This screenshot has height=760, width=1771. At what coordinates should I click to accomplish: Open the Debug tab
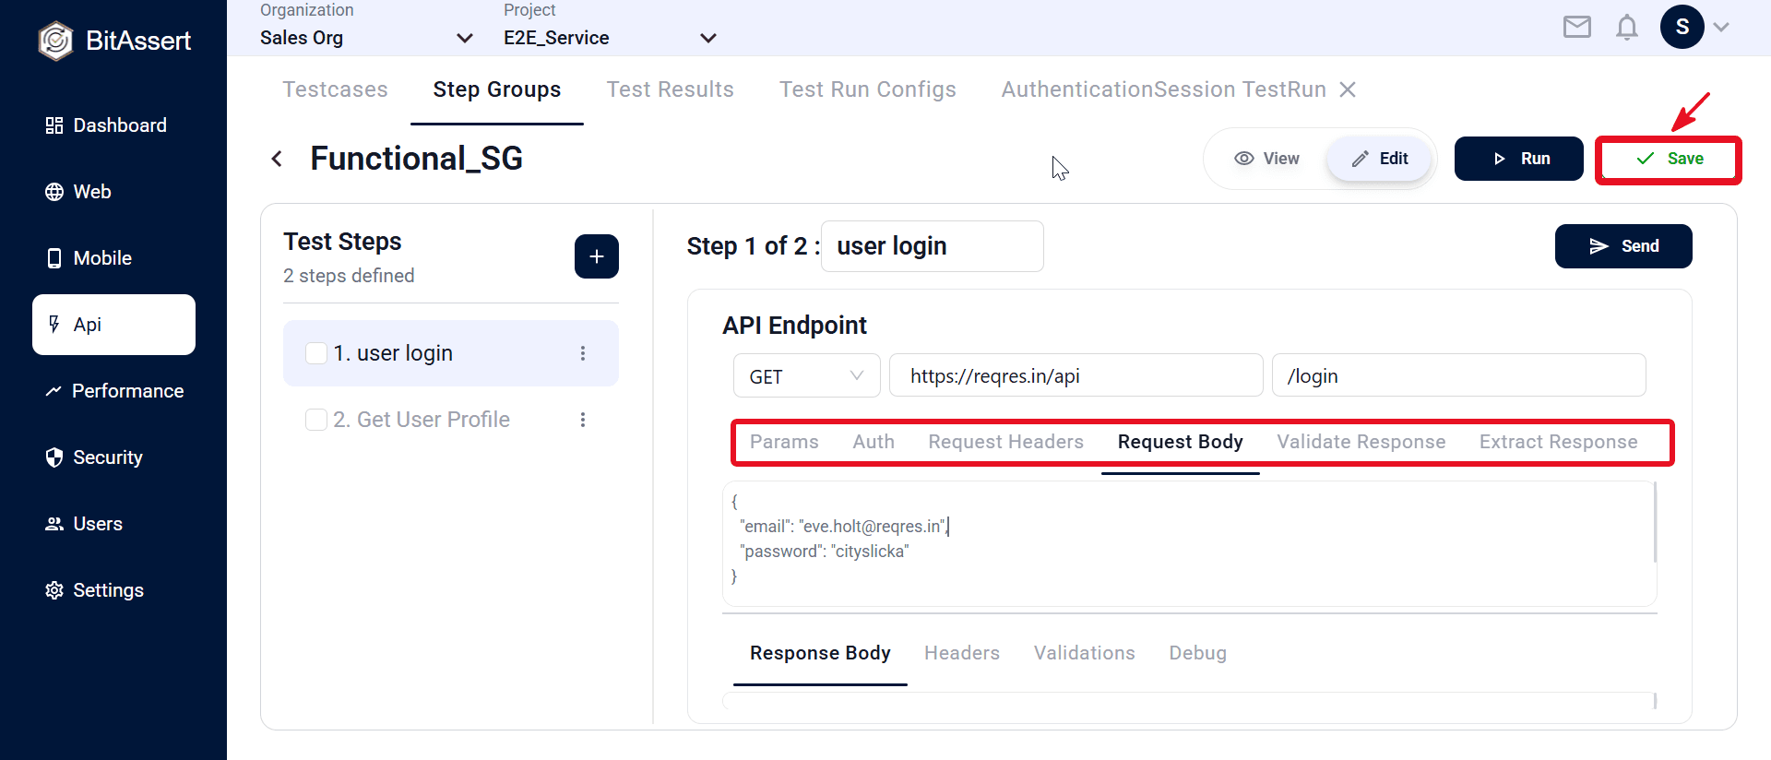1198,653
